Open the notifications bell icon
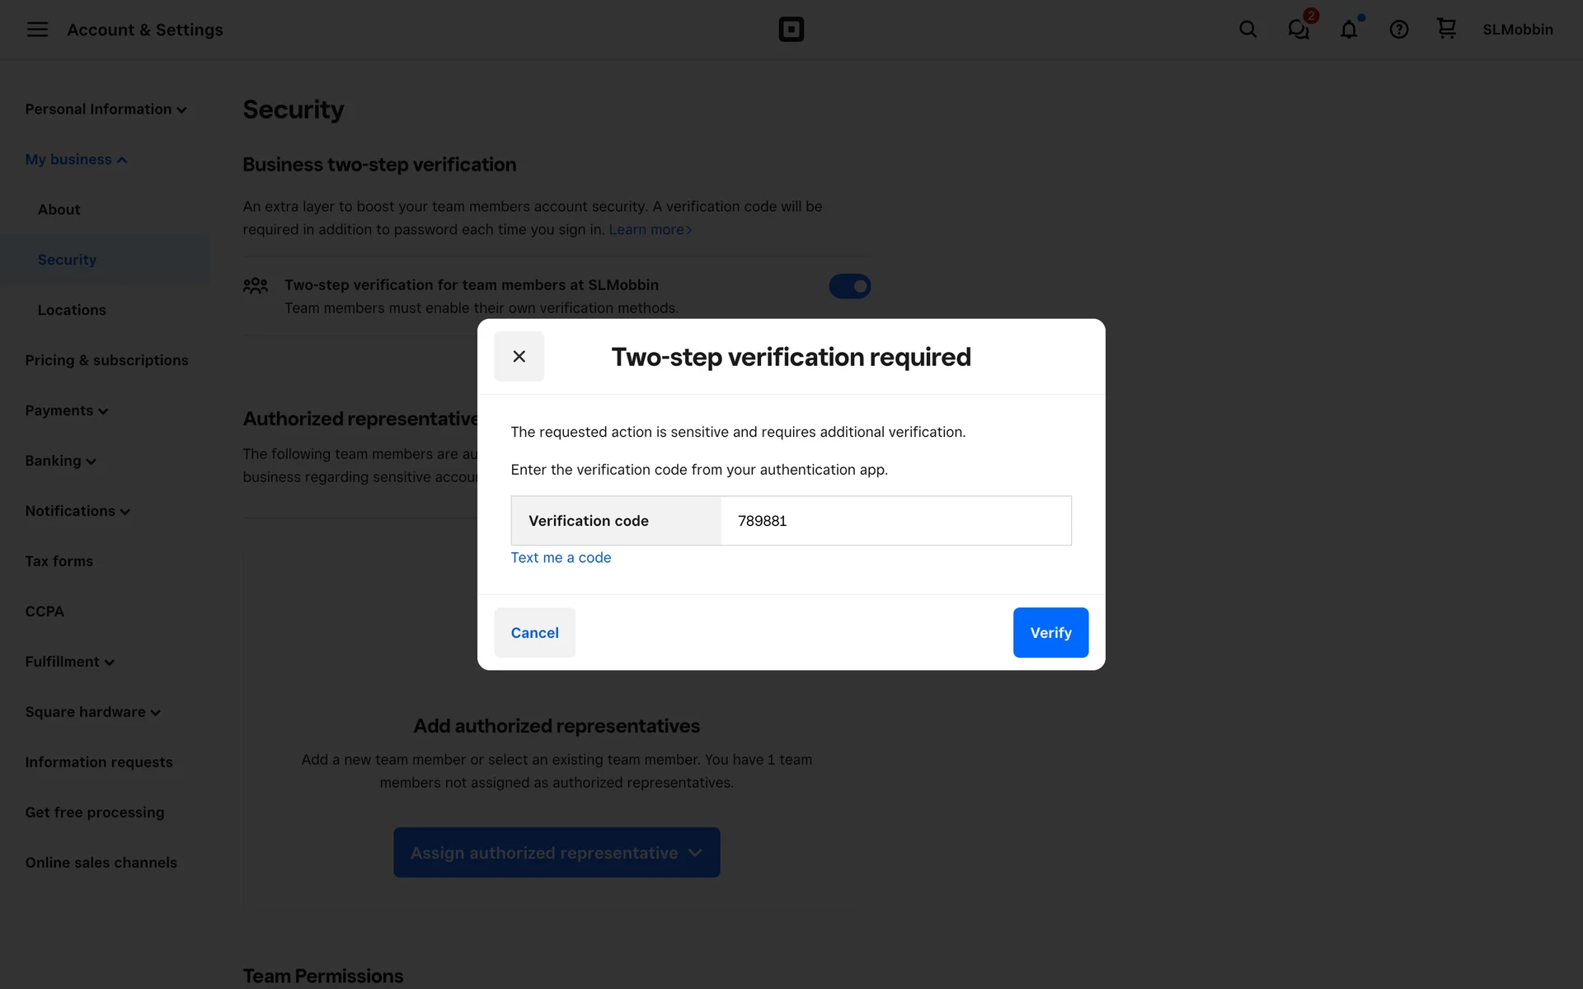This screenshot has height=989, width=1583. [x=1349, y=30]
